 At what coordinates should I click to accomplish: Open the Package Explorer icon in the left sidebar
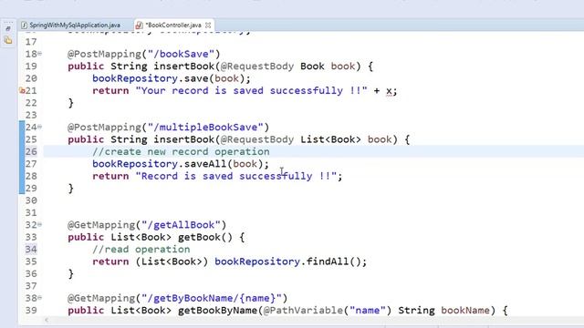[8, 40]
